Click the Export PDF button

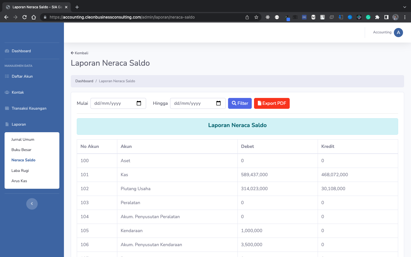[x=272, y=103]
